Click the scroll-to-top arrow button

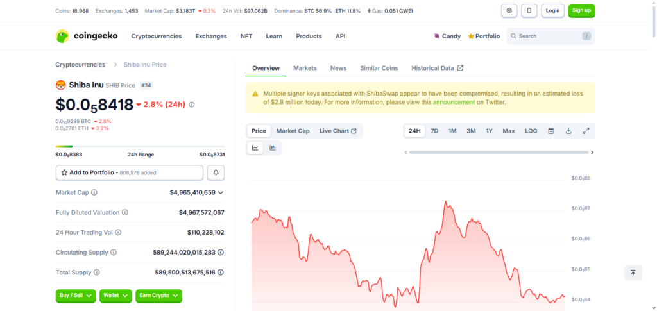click(633, 273)
